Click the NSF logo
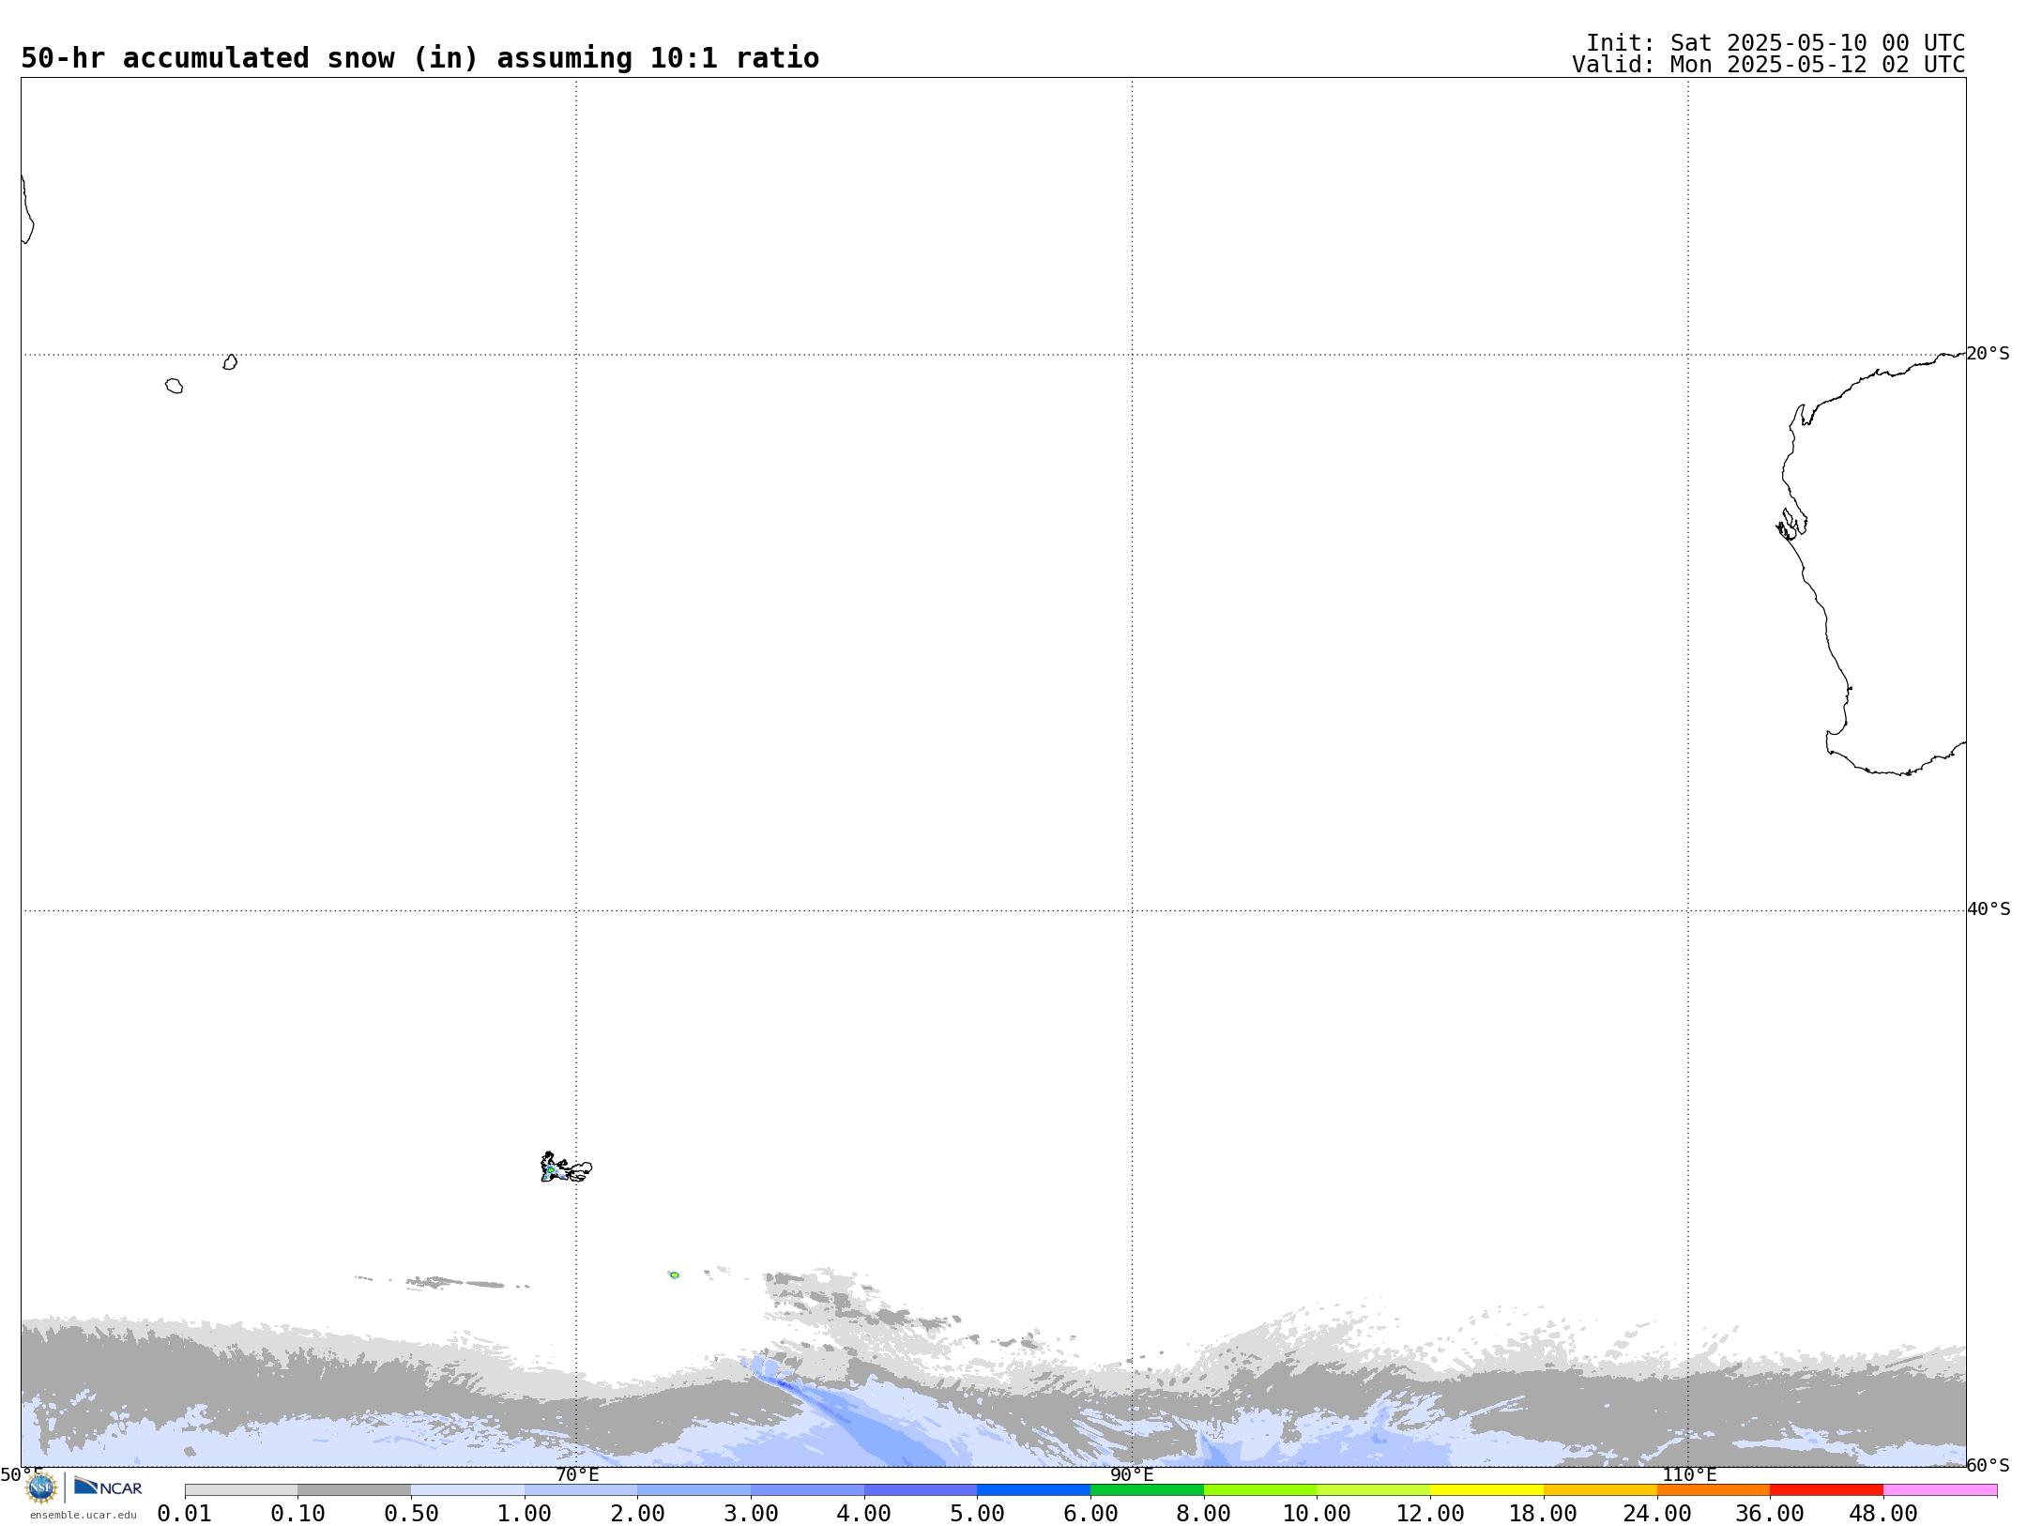This screenshot has height=1526, width=2027. point(41,1488)
